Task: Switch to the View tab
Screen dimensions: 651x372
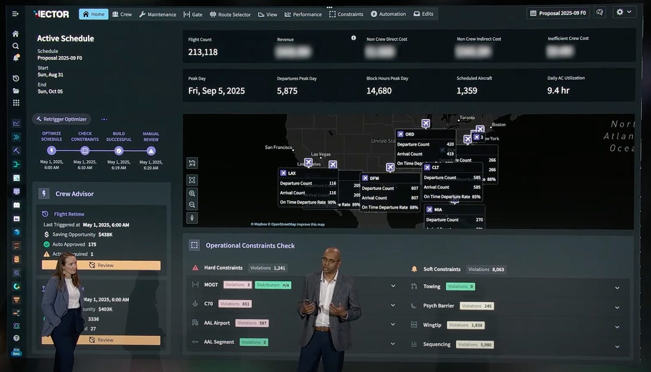Action: pos(267,14)
